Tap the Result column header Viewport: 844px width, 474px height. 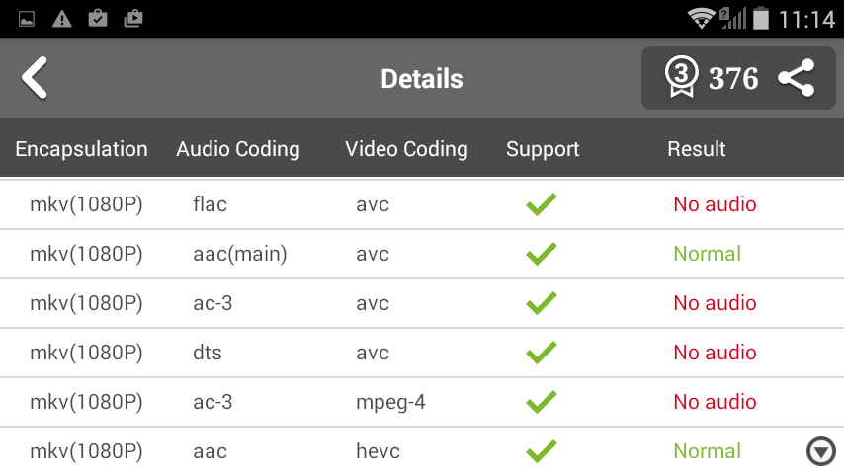[697, 149]
